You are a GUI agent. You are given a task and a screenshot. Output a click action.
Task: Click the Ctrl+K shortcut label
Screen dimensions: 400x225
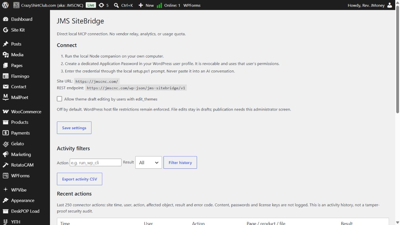click(127, 5)
